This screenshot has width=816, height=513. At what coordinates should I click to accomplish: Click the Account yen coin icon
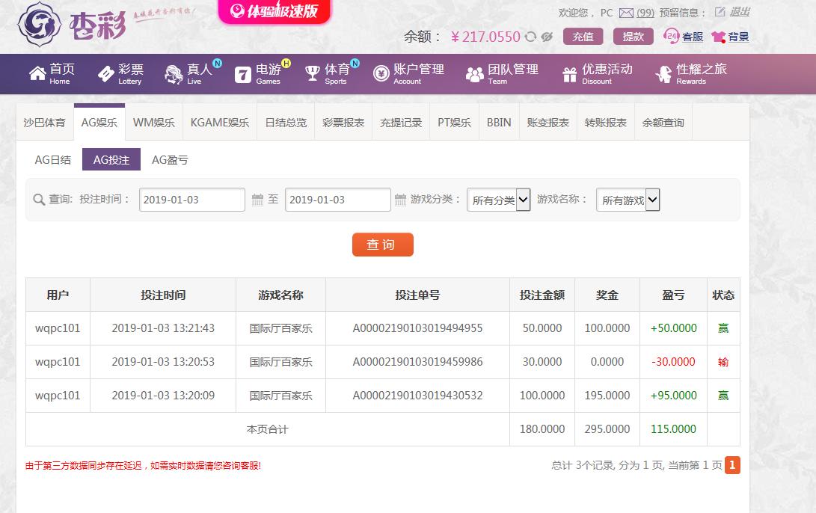point(381,74)
